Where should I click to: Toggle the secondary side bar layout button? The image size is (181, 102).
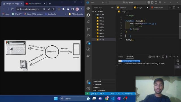pyautogui.click(x=156, y=3)
